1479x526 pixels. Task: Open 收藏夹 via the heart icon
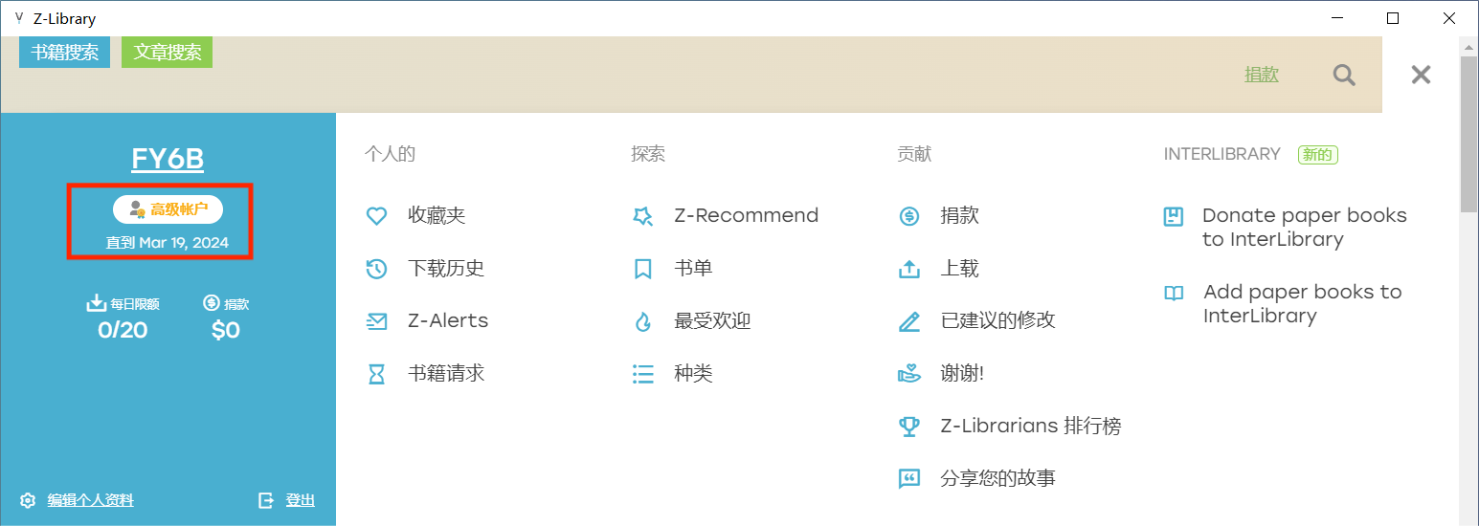377,216
